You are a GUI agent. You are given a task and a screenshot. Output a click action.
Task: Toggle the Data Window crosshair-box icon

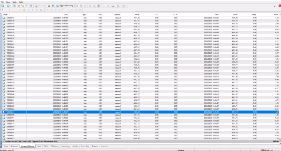(19, 6)
